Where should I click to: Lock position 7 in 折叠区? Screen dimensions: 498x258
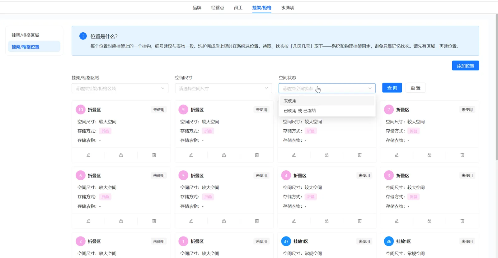pos(429,155)
